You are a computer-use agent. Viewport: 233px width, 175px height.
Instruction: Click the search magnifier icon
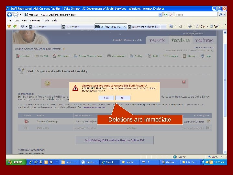pyautogui.click(x=220, y=15)
